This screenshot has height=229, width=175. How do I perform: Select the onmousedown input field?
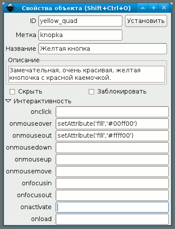(x=112, y=147)
